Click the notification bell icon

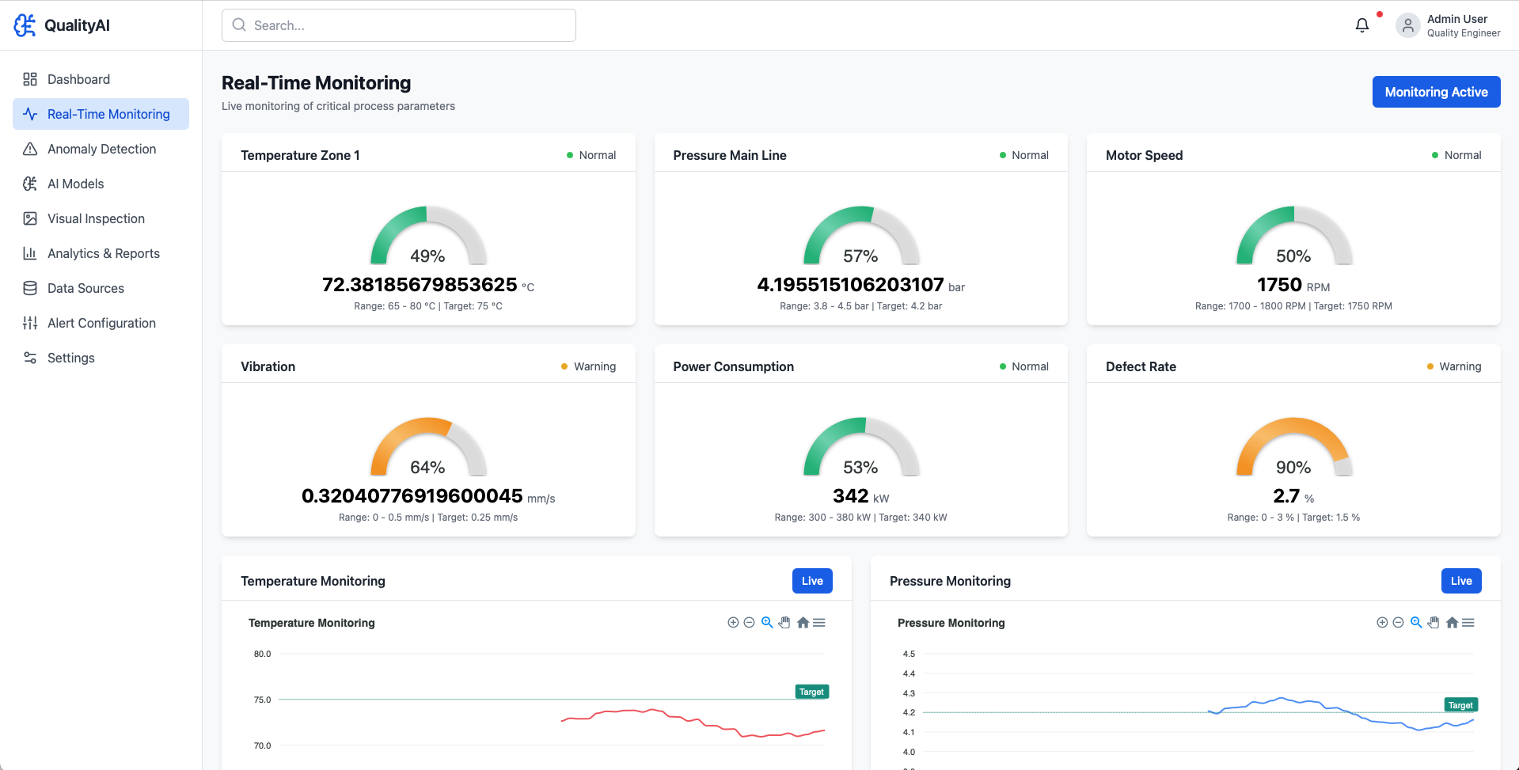(x=1361, y=25)
